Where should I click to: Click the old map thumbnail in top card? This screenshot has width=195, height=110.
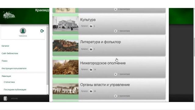pos(66,10)
